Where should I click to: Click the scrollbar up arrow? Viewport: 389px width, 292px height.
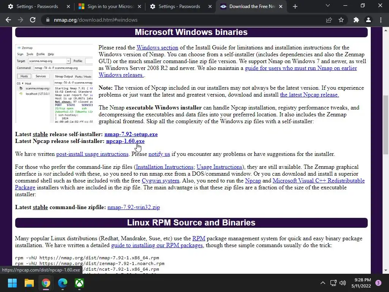click(x=386, y=30)
